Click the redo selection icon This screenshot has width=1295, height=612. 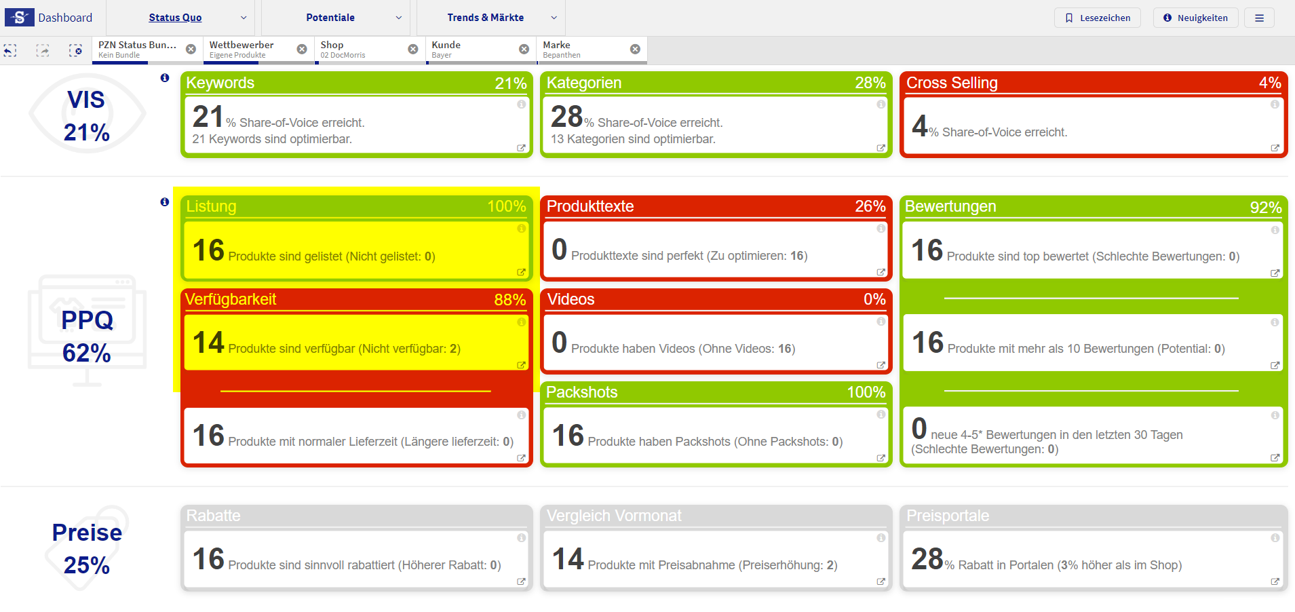tap(43, 50)
